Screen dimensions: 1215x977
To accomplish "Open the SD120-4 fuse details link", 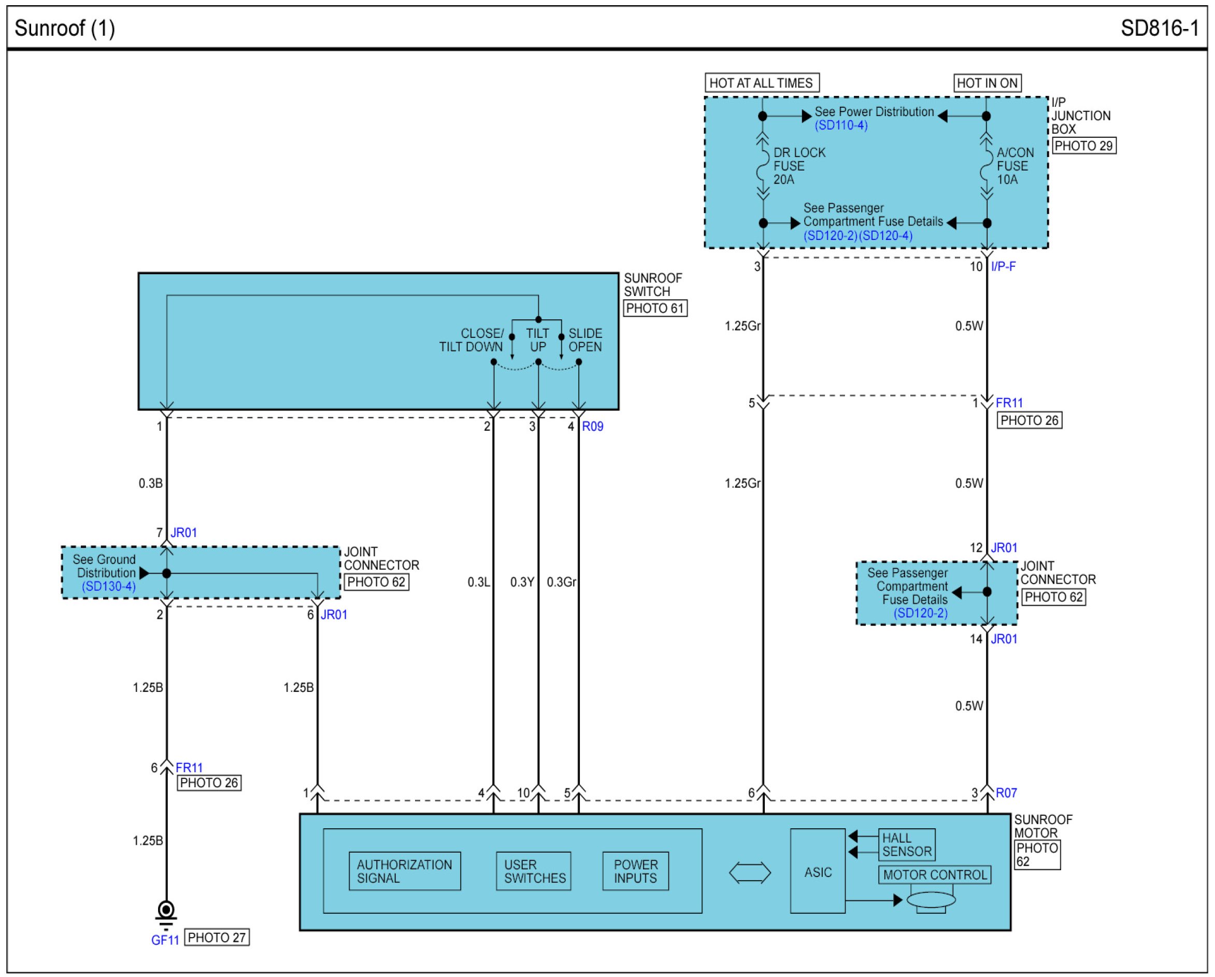I will pos(885,236).
